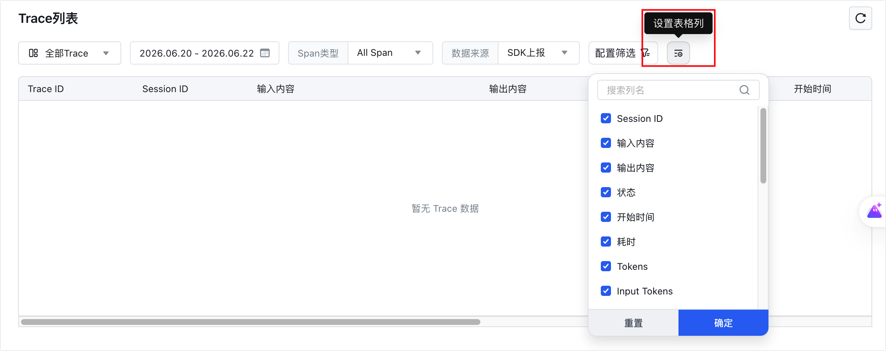Click the 配置筛选 button
Viewport: 886px width, 351px height.
[623, 53]
